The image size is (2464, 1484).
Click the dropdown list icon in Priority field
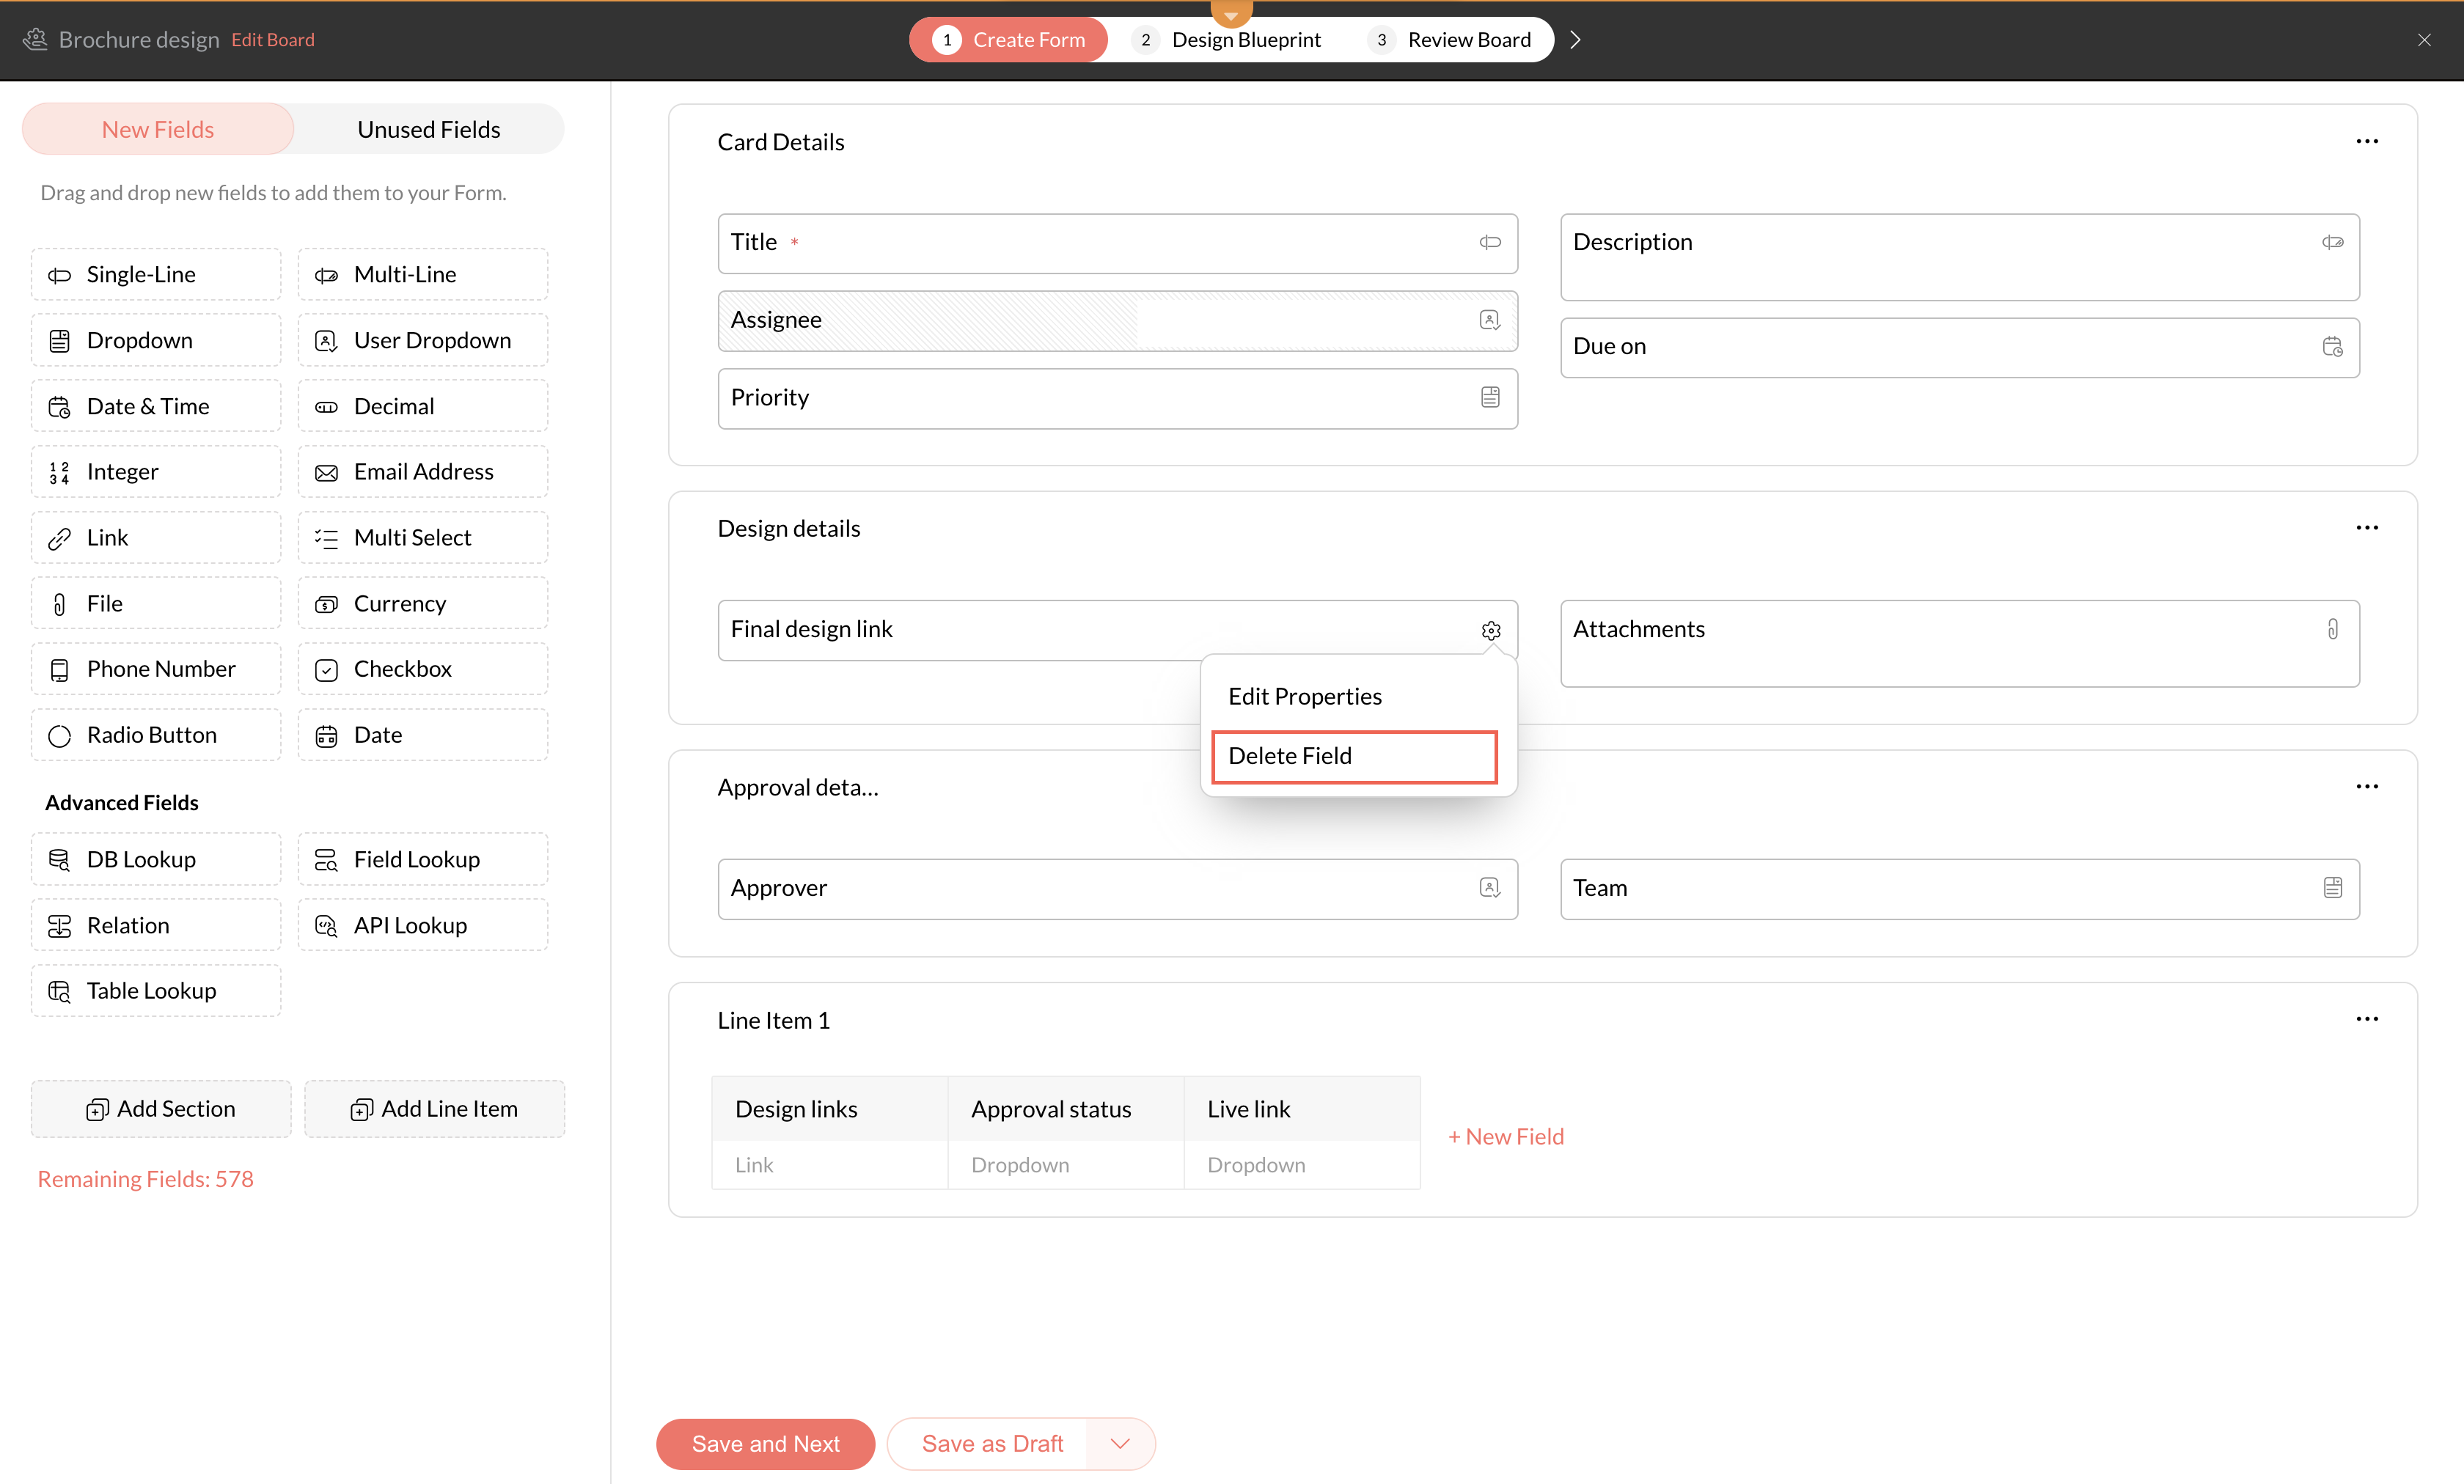point(1490,397)
